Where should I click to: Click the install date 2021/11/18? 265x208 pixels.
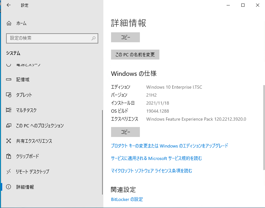(x=157, y=103)
